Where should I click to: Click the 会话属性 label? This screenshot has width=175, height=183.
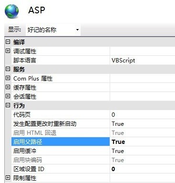pyautogui.click(x=25, y=96)
